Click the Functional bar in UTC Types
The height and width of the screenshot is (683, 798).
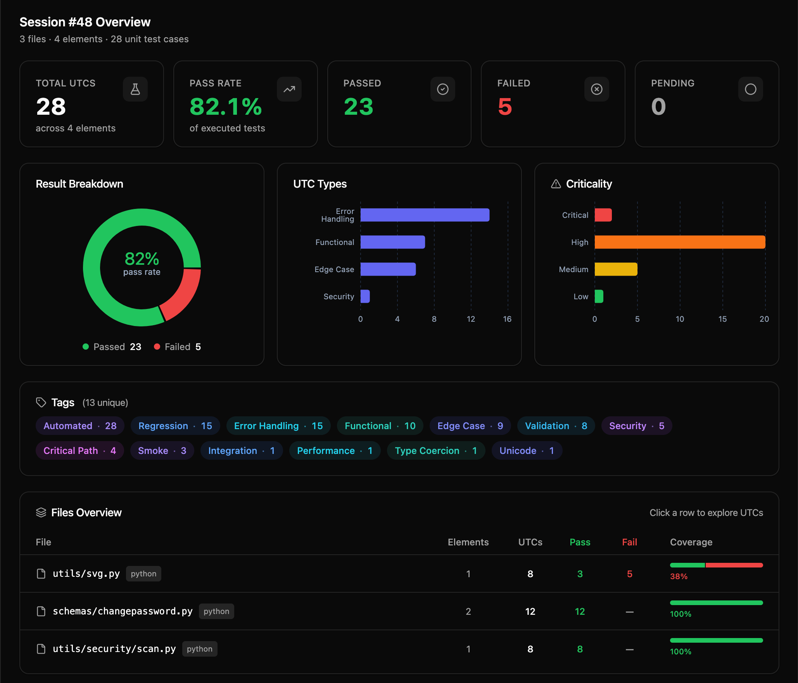[x=393, y=242]
